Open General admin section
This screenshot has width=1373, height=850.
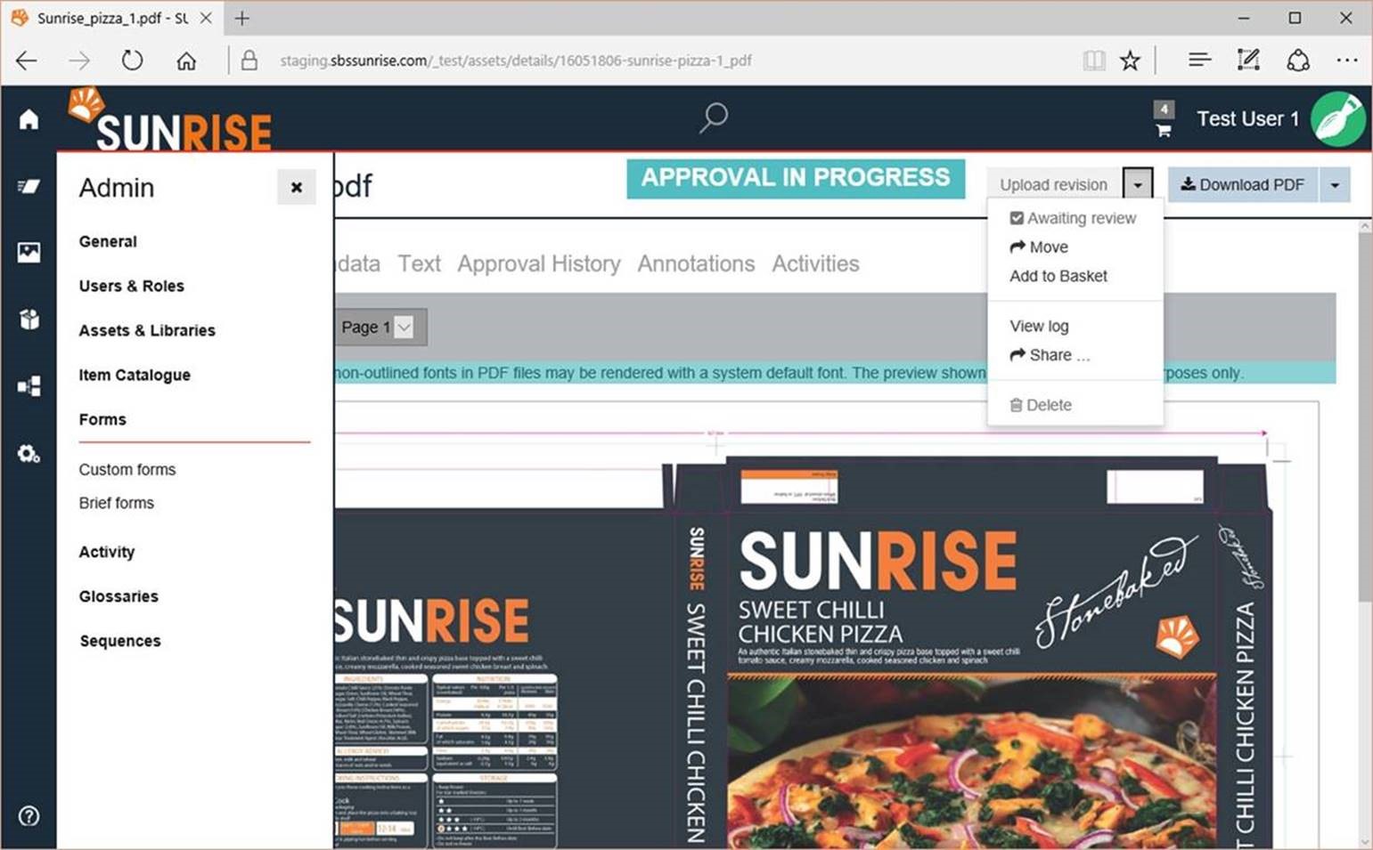click(x=108, y=241)
